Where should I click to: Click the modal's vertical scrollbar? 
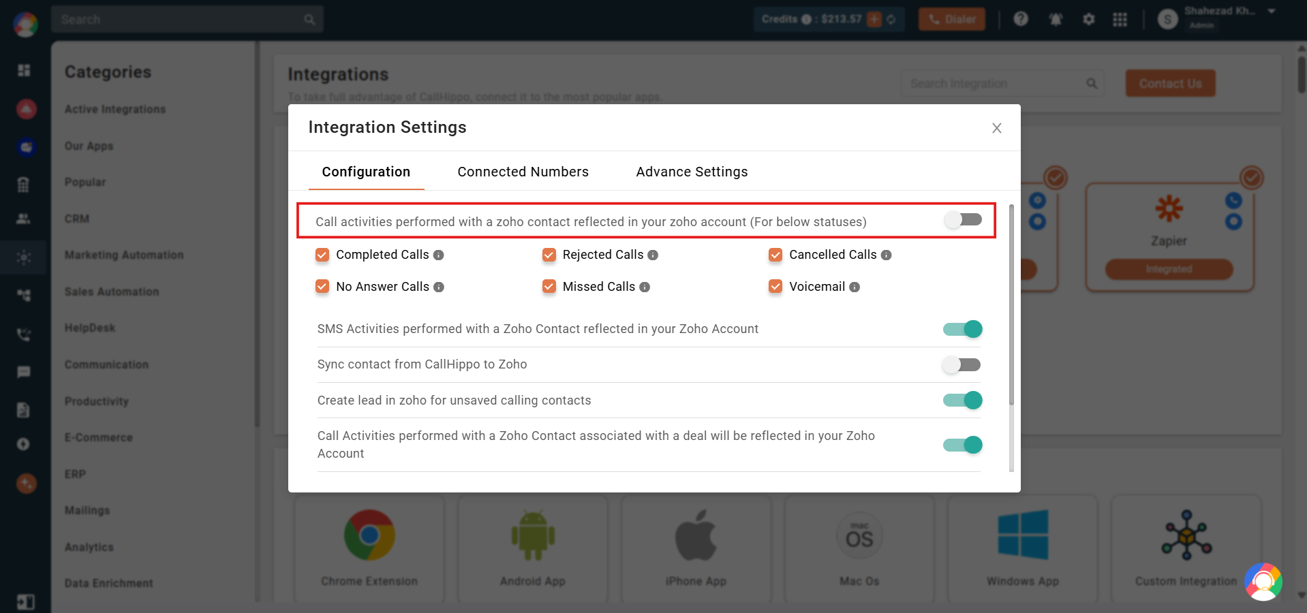1011,304
